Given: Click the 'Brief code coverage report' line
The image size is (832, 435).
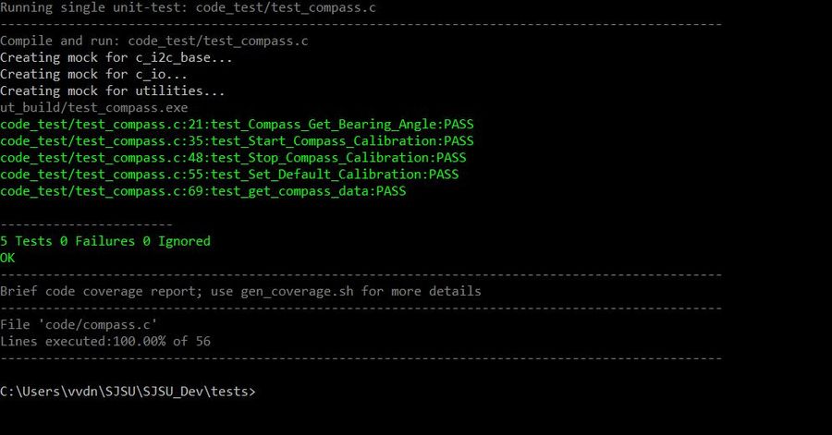Looking at the screenshot, I should pos(240,292).
